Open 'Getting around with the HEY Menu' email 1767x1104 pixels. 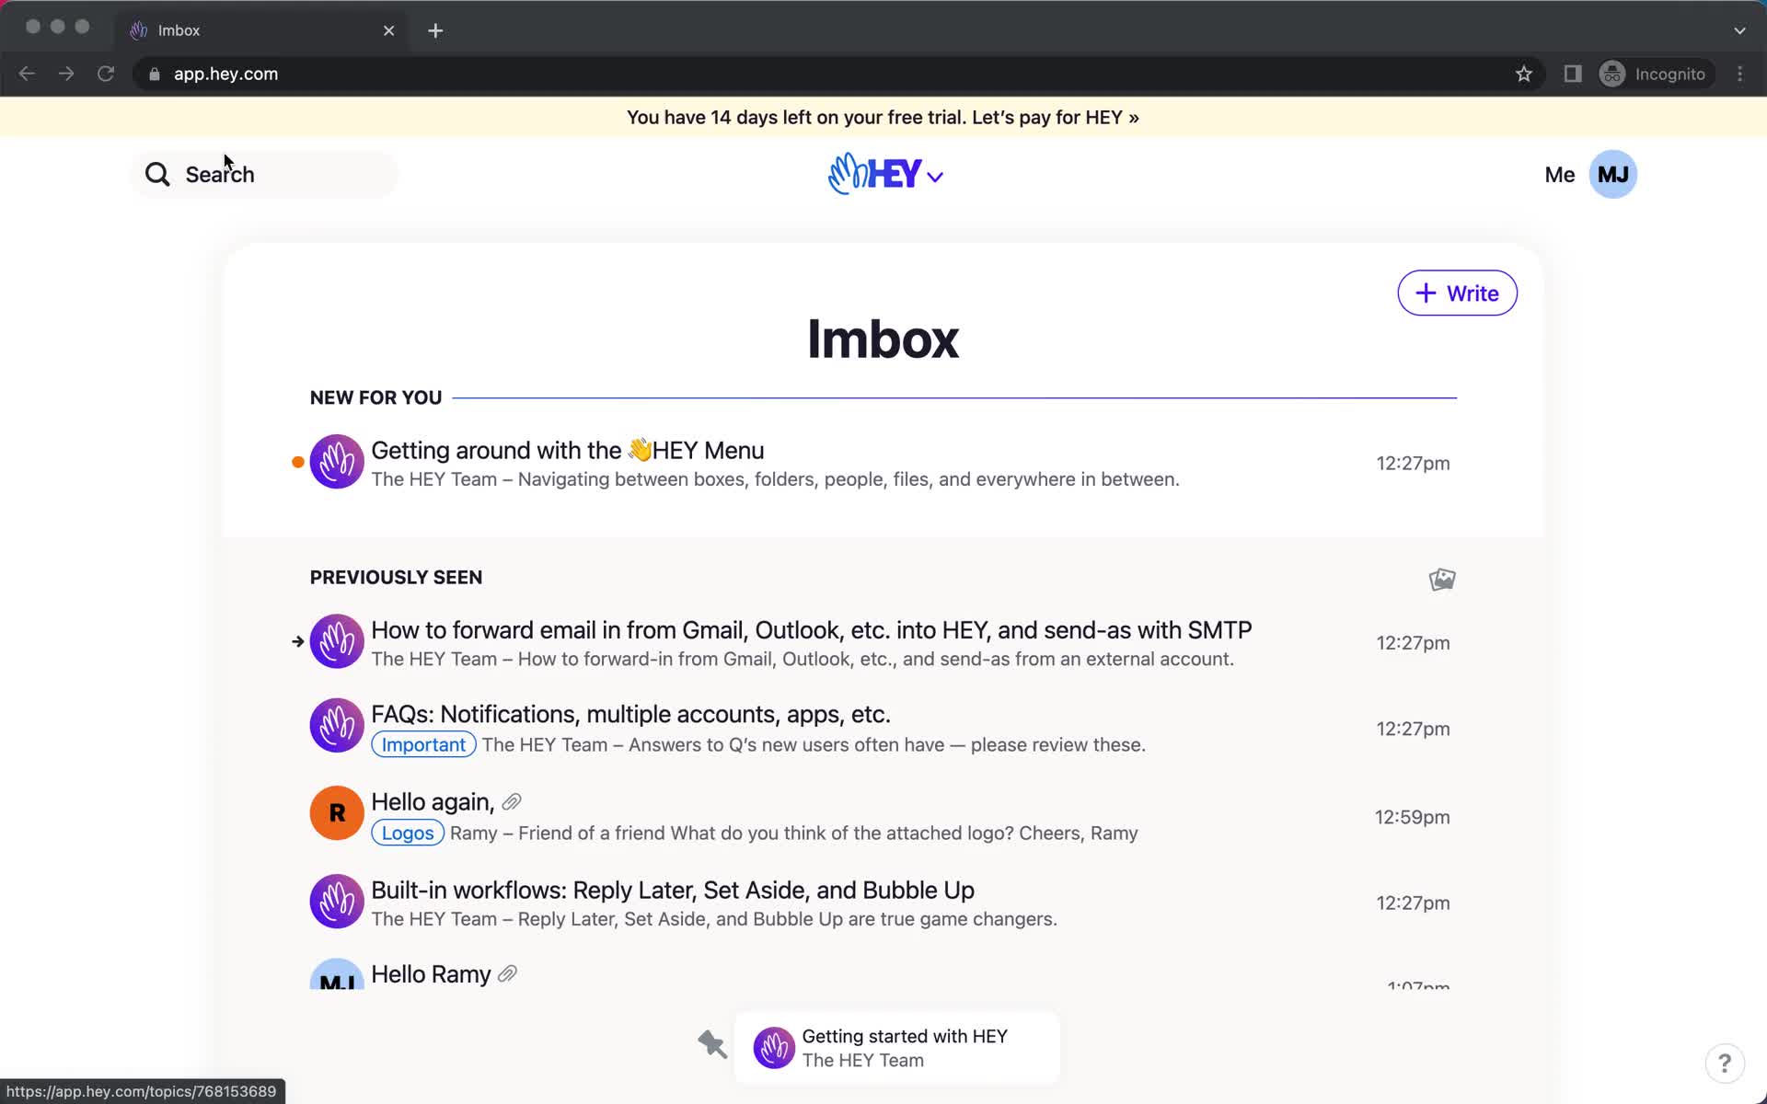pos(567,451)
